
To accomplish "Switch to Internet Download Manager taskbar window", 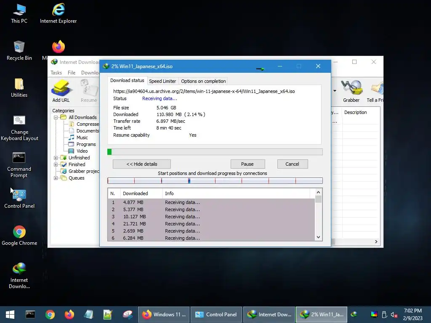I will tap(269, 315).
